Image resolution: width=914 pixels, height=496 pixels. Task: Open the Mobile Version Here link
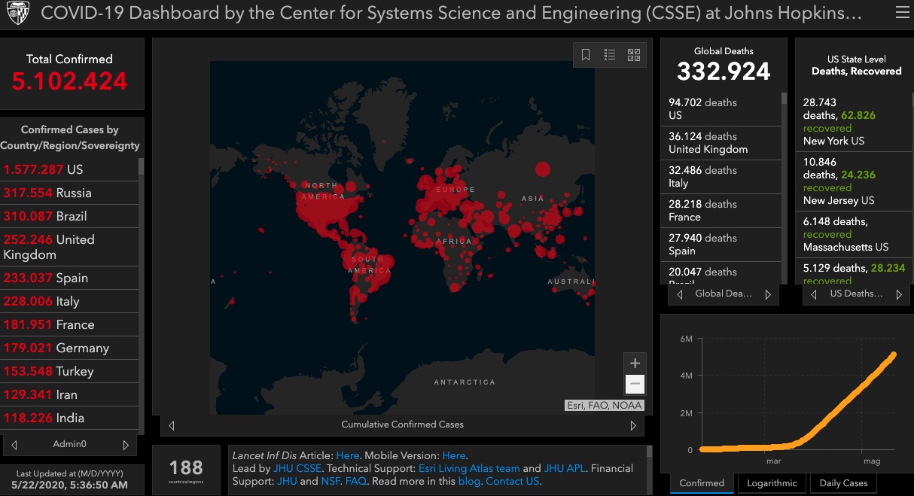tap(454, 455)
